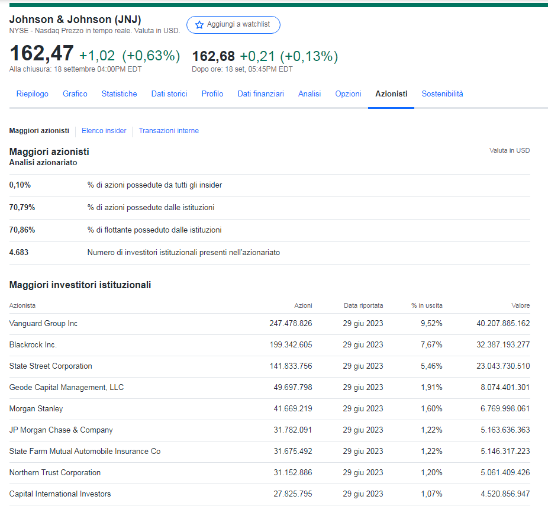Image resolution: width=548 pixels, height=506 pixels.
Task: Switch to the Grafico tab
Action: [75, 94]
